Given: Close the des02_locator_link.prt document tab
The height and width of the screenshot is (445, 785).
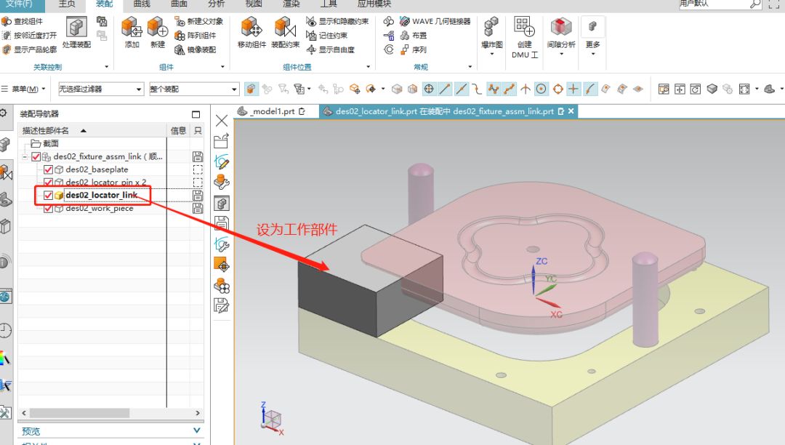Looking at the screenshot, I should (x=571, y=111).
